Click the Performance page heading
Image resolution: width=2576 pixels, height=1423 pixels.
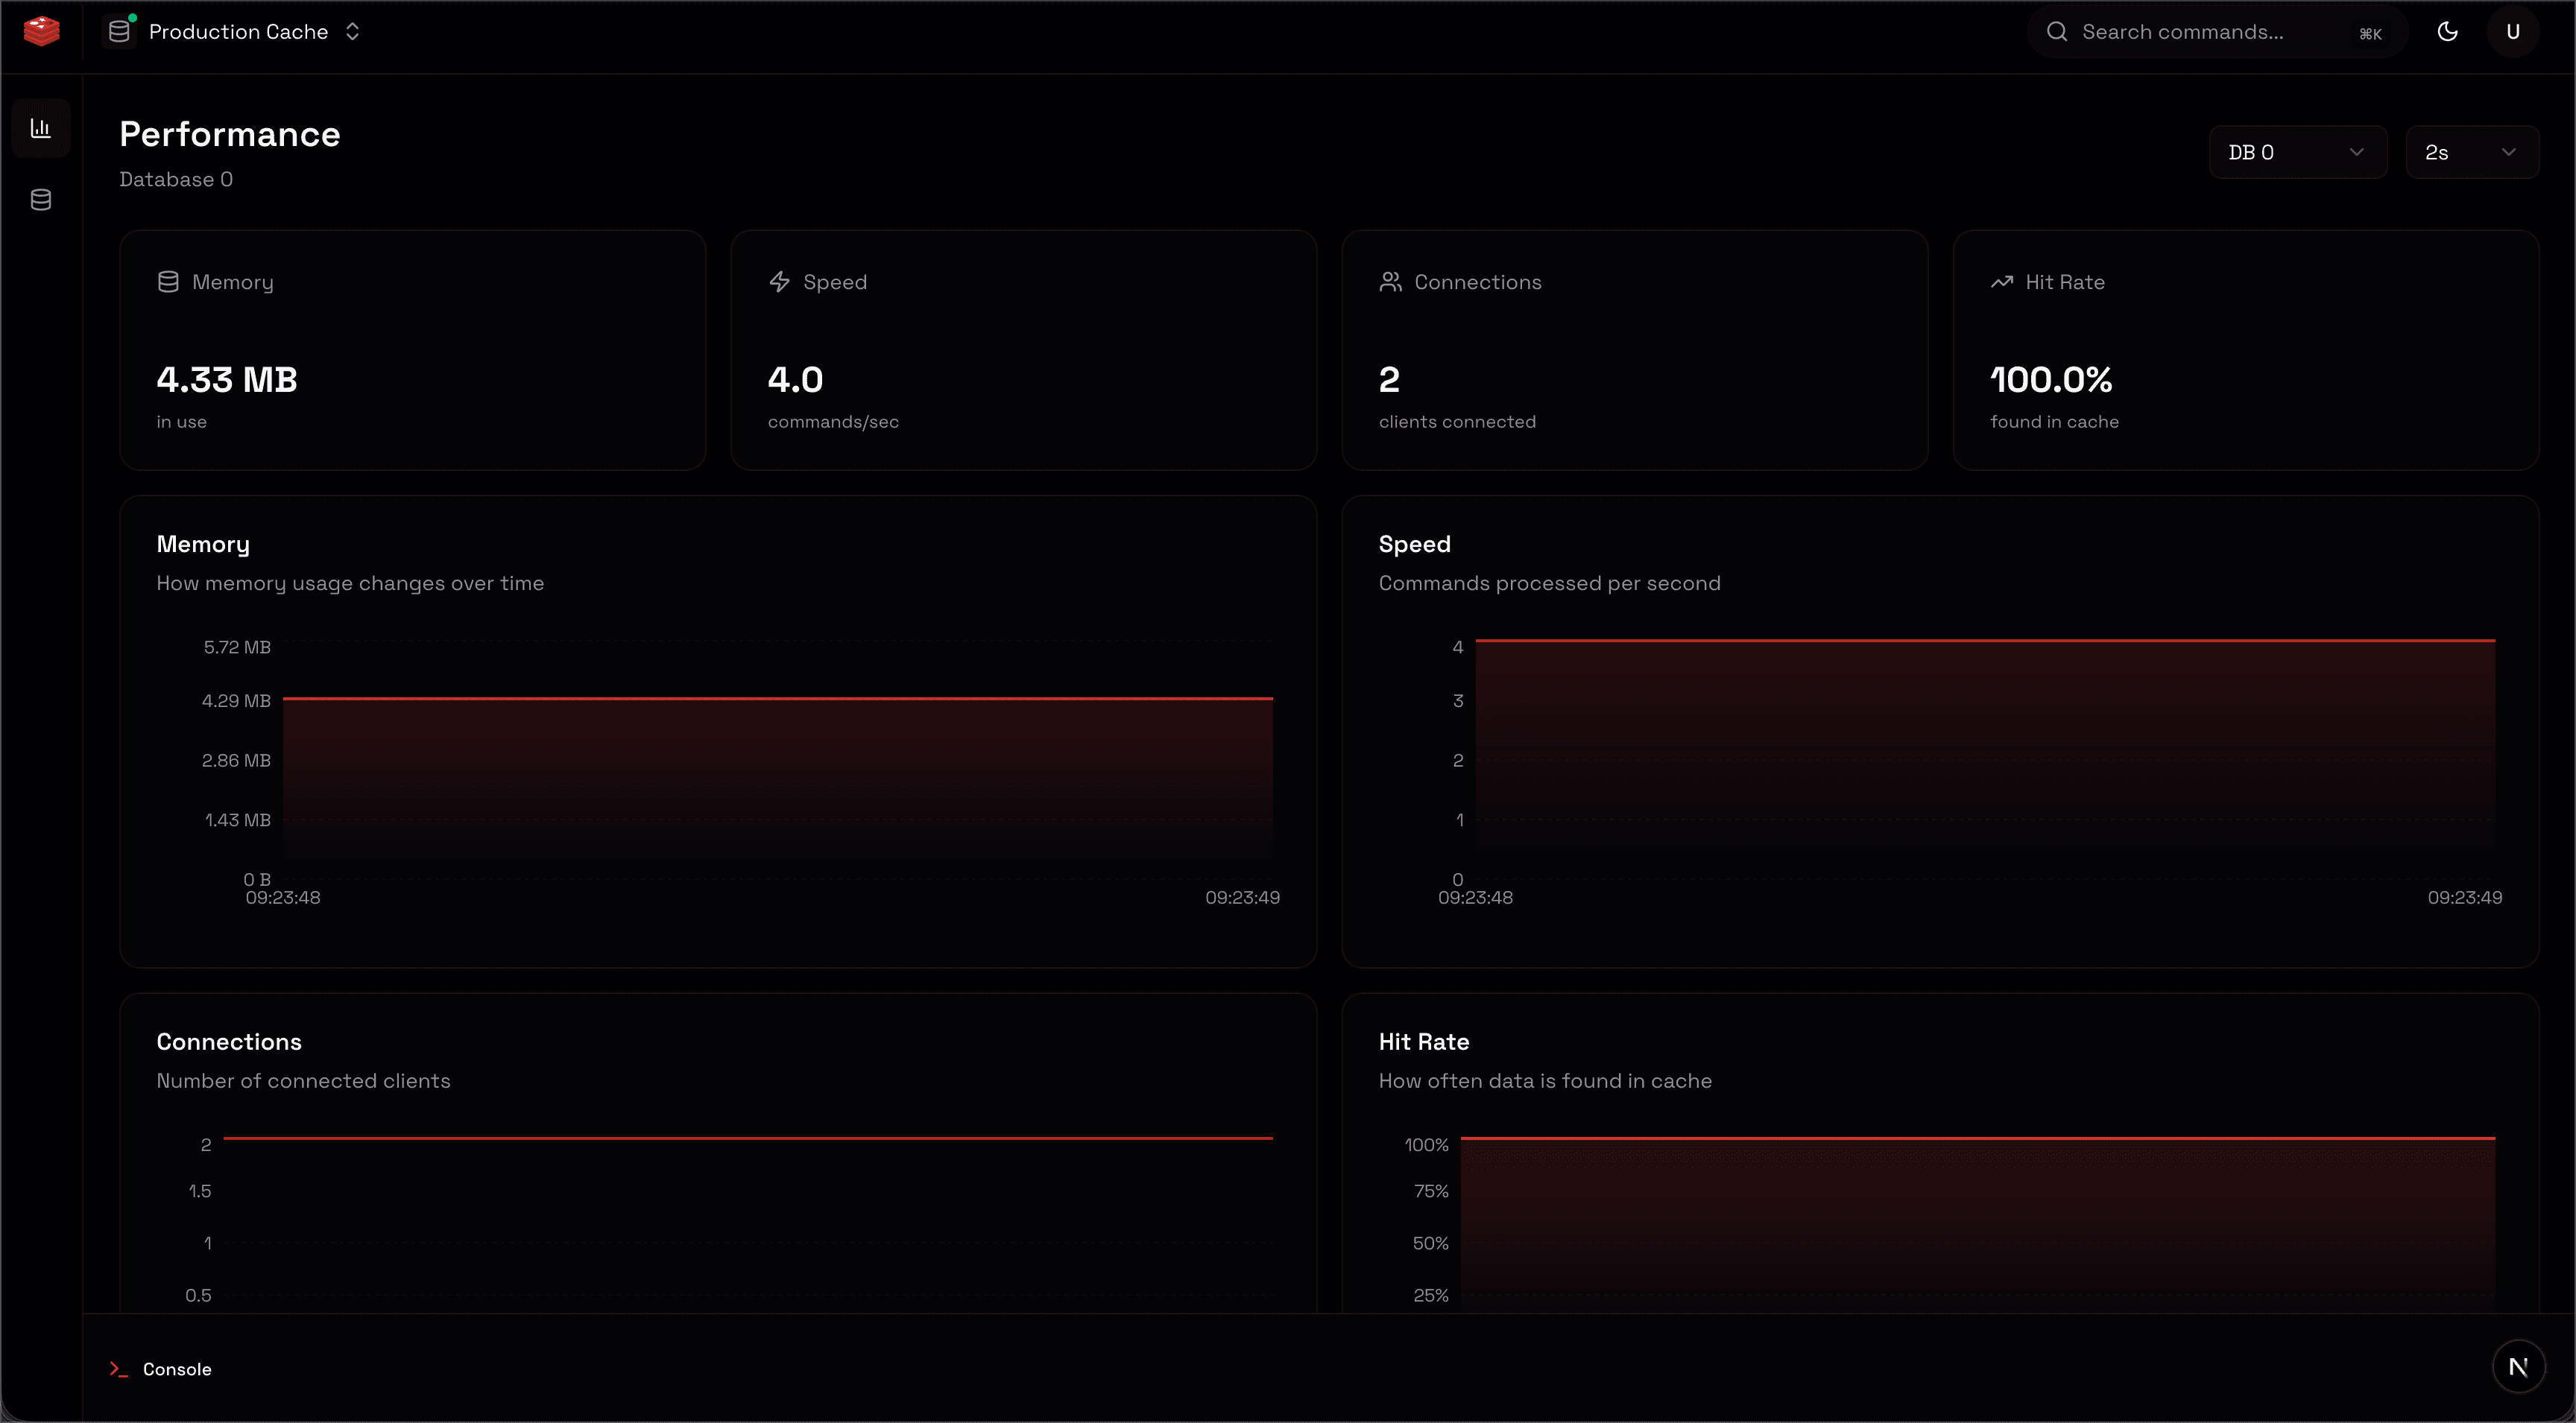(230, 134)
